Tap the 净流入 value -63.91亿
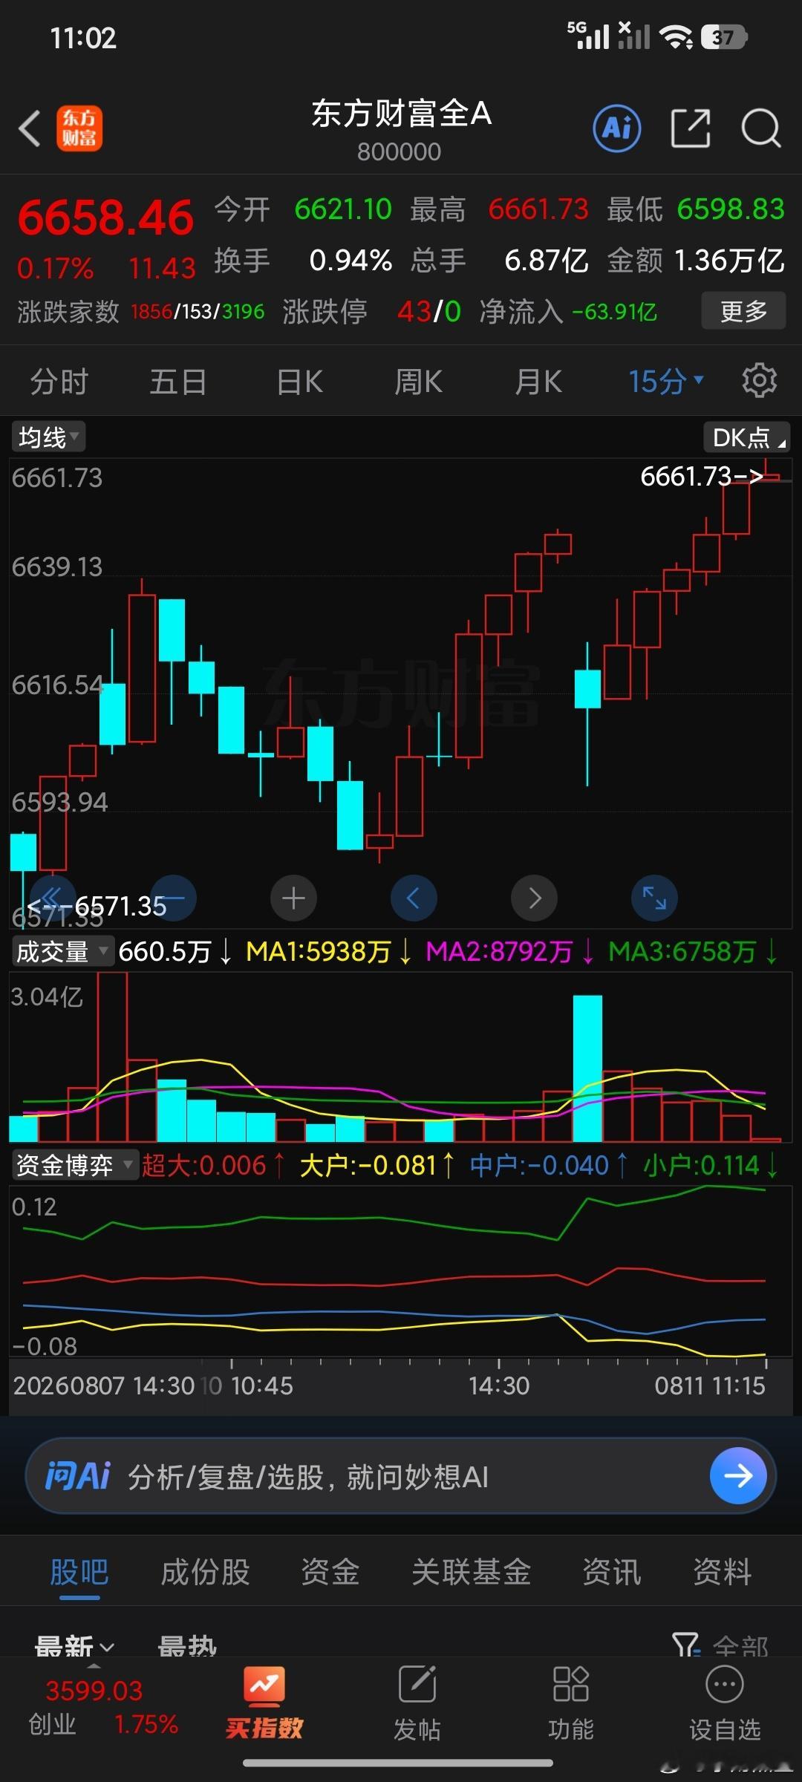The width and height of the screenshot is (802, 1782). [615, 311]
